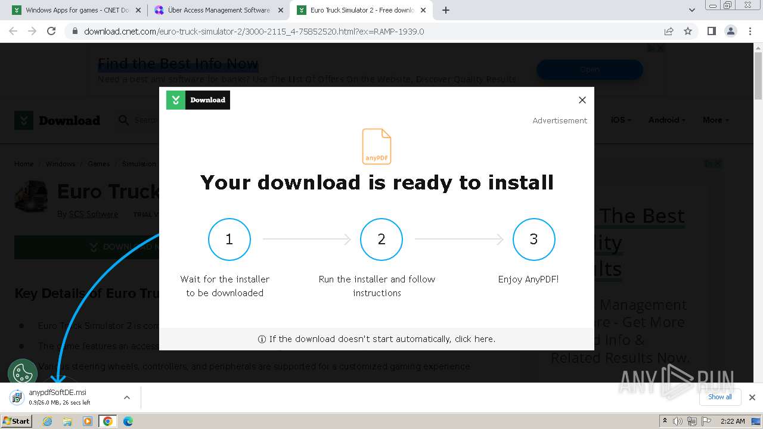
Task: Close the Euro Truck Simulator 2 tab
Action: 423,10
